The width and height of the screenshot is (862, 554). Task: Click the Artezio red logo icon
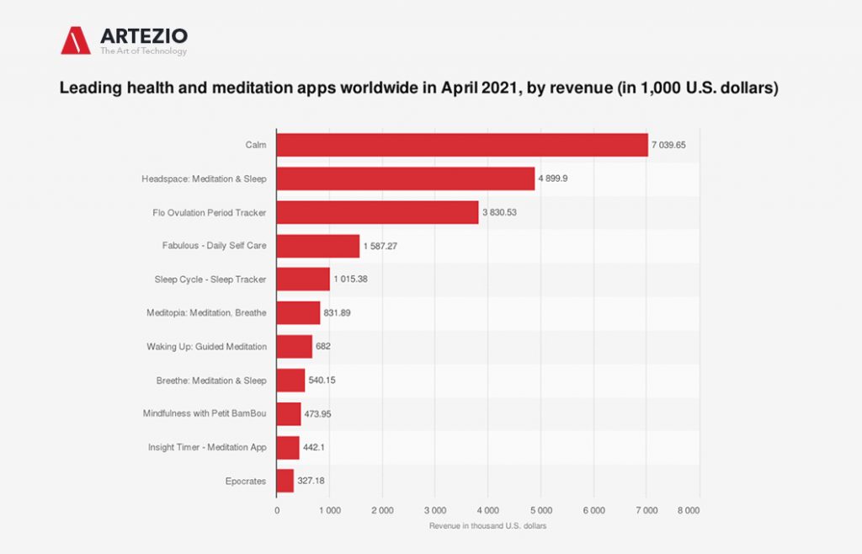[x=75, y=40]
